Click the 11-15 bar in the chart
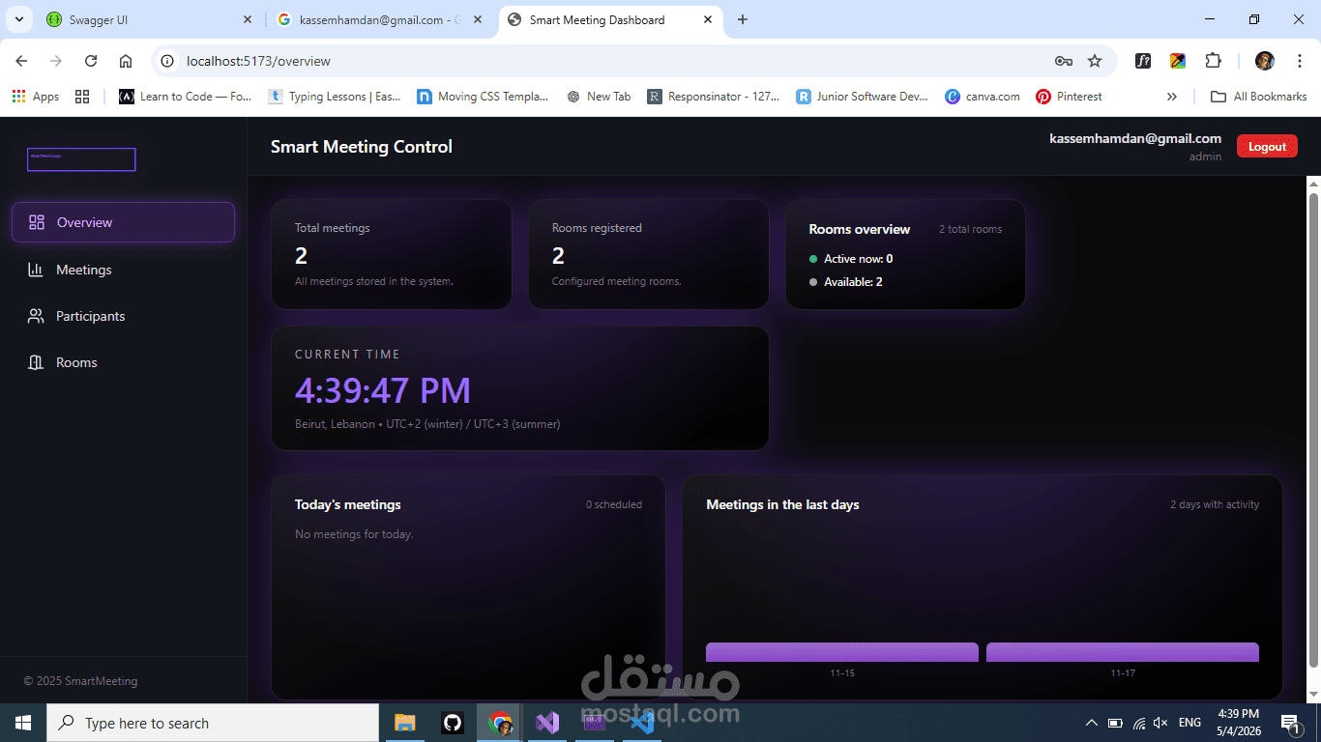This screenshot has height=742, width=1321. (842, 652)
